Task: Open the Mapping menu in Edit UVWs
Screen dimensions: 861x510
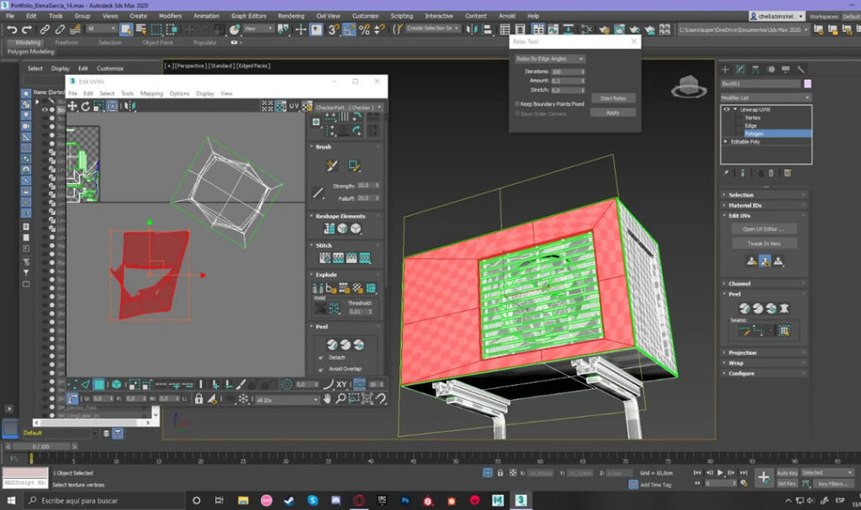Action: point(151,93)
